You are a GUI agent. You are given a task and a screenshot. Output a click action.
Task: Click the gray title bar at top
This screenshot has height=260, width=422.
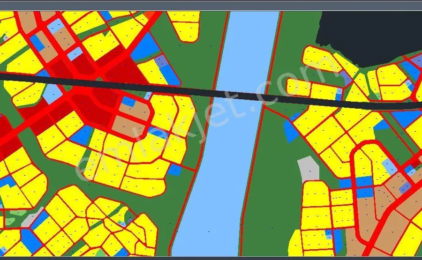pos(211,5)
